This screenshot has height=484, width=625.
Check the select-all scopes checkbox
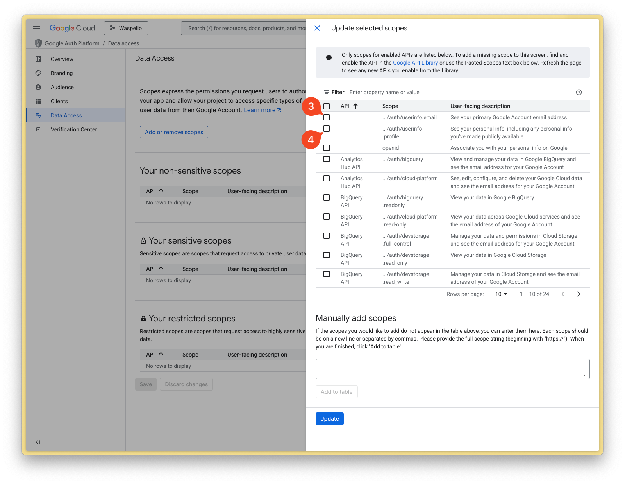coord(327,106)
